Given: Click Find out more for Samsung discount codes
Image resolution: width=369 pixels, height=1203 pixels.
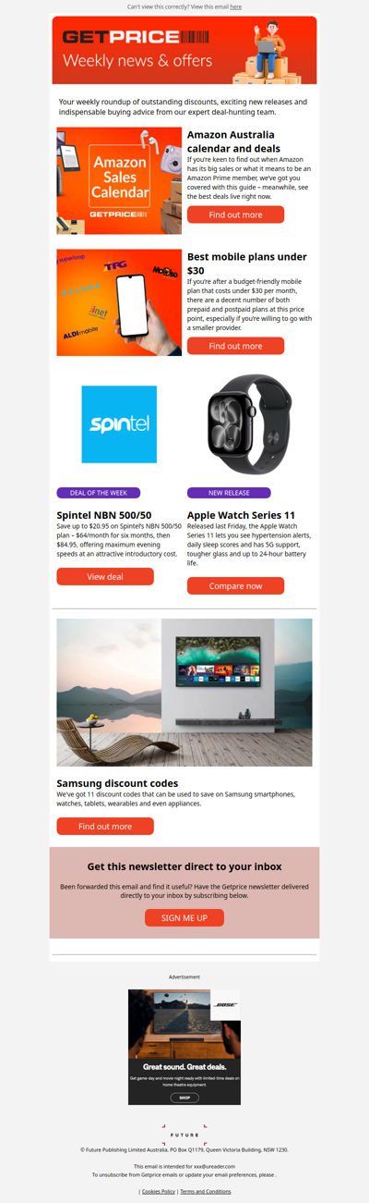Looking at the screenshot, I should (105, 827).
